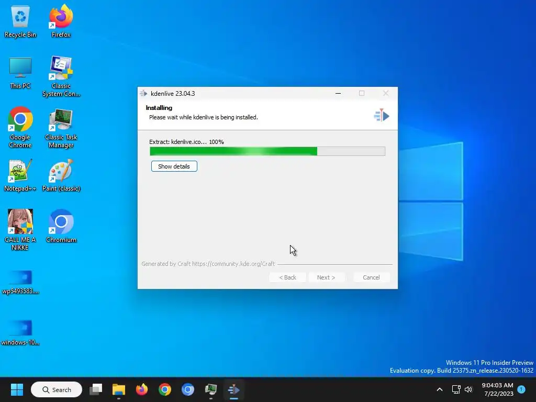Screen dimensions: 536x402
Task: Click Show details in kdenlive installer
Action: point(174,166)
